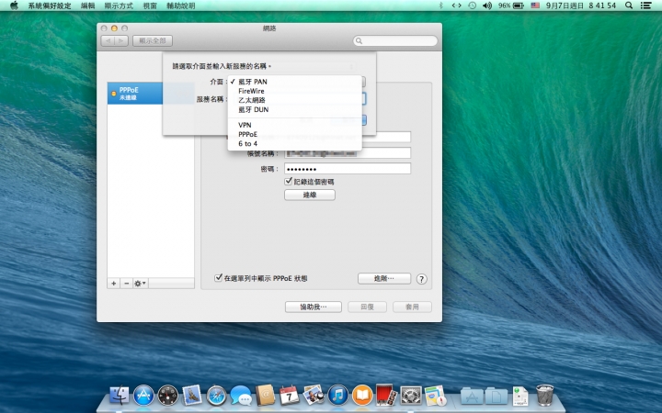Click the minus button to remove service
662x413 pixels.
[126, 284]
